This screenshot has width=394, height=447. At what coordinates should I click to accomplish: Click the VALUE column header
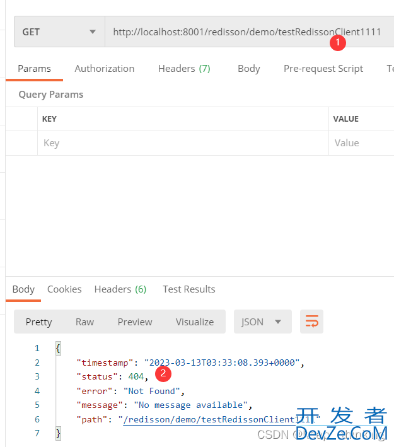pos(346,119)
